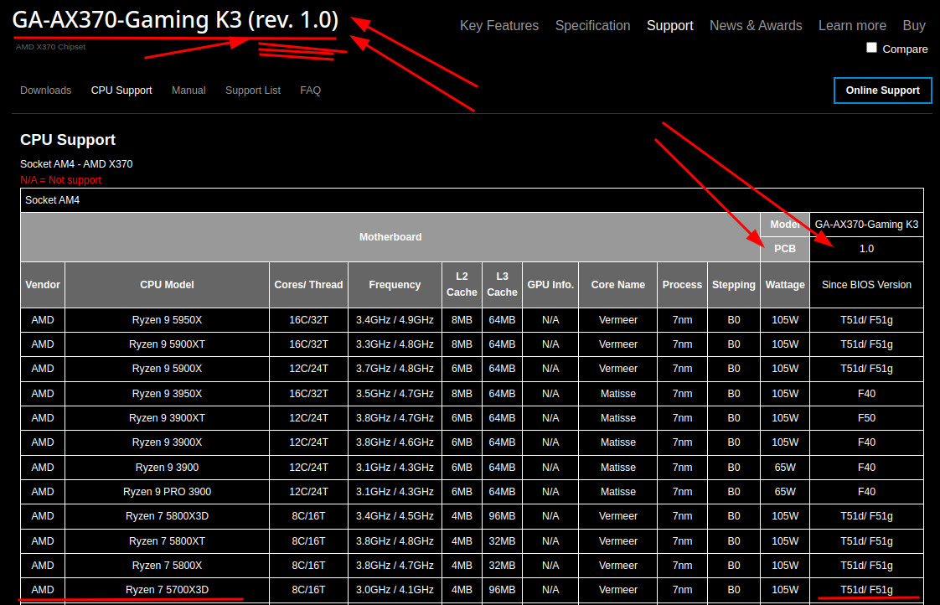Click the 3.4GHz / 4.9GHz frequency cell
Screen dimensions: 940x605
point(395,320)
